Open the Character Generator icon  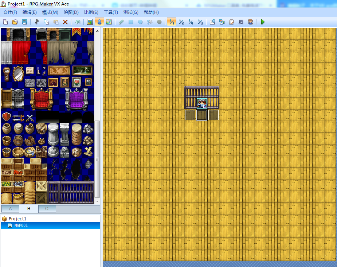click(x=250, y=22)
